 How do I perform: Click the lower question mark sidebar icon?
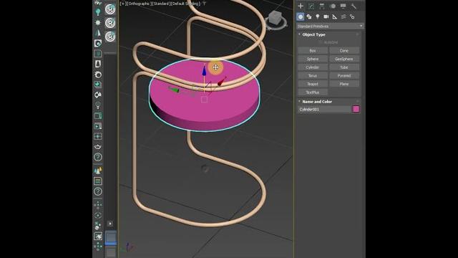point(98,191)
